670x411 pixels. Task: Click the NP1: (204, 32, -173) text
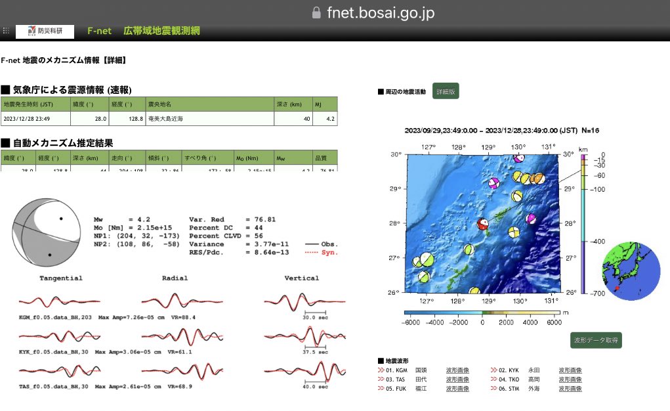[136, 236]
